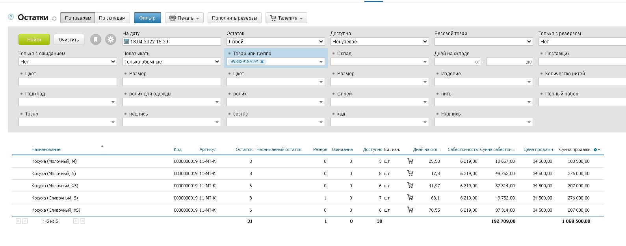Screen dimensions: 626x246
Task: Click the help question mark icon
Action: [x=11, y=17]
